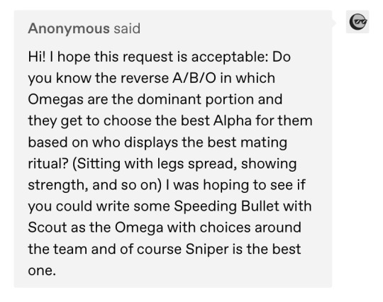Click the phrase "best Alpha for them"
383x302 pixels.
[246, 121]
